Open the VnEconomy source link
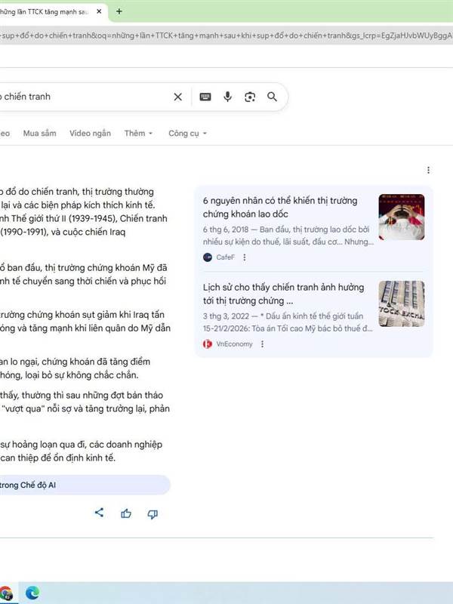 pos(228,344)
